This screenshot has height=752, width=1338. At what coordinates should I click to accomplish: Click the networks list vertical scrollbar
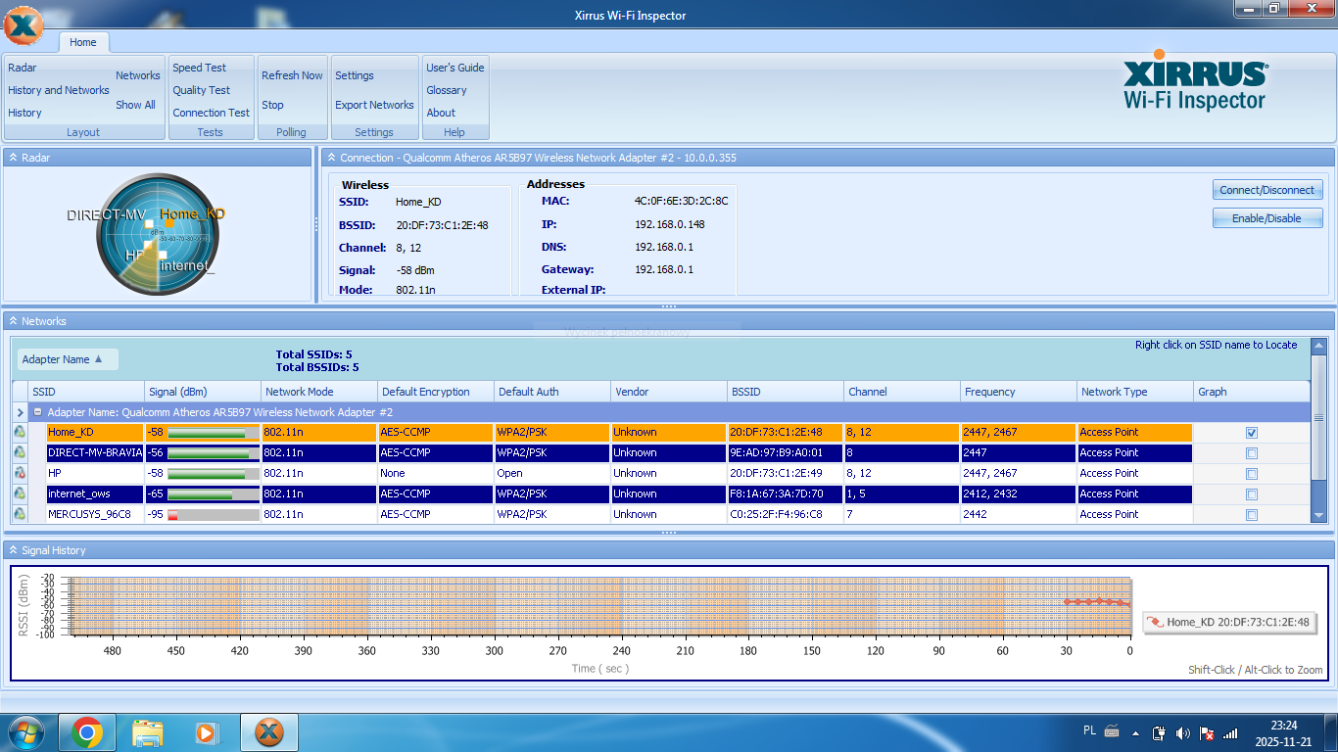(x=1318, y=430)
